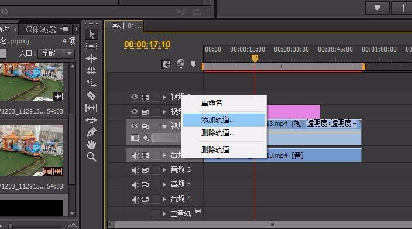Click the timeline add marker icon
This screenshot has height=229, width=412.
193,64
